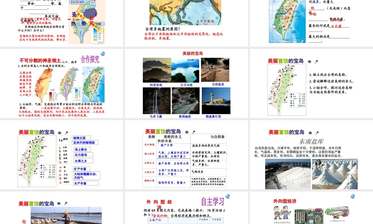This screenshot has height=224, width=373.
Task: Click the 水产丰富 label box
Action: [85, 183]
